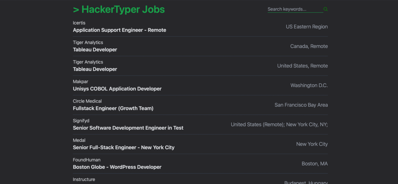Click the green search magnifier icon
The width and height of the screenshot is (398, 184).
click(325, 9)
